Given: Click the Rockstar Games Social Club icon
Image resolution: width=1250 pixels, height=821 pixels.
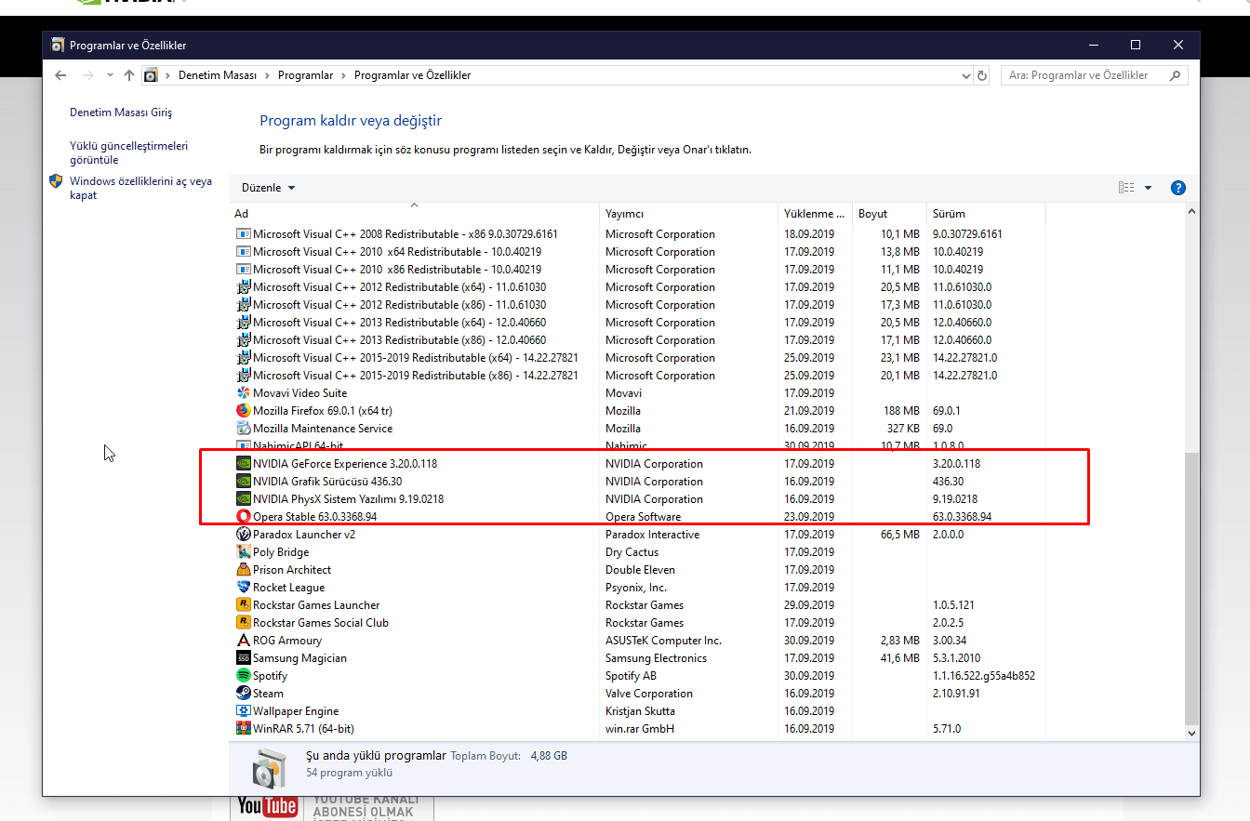Looking at the screenshot, I should click(x=244, y=623).
